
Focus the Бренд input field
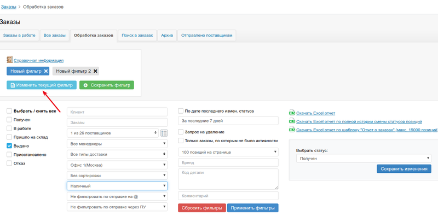[x=228, y=162]
